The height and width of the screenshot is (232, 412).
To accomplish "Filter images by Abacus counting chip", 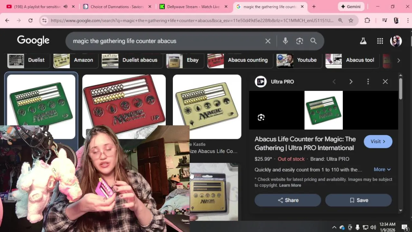I will click(x=240, y=60).
